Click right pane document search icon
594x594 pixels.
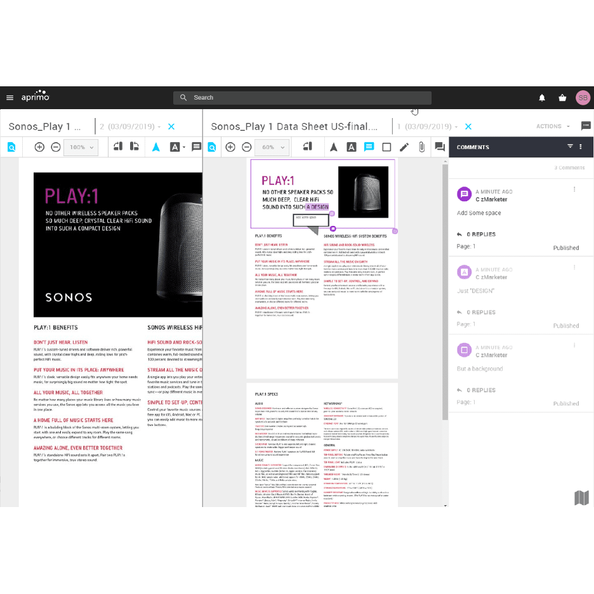click(212, 147)
